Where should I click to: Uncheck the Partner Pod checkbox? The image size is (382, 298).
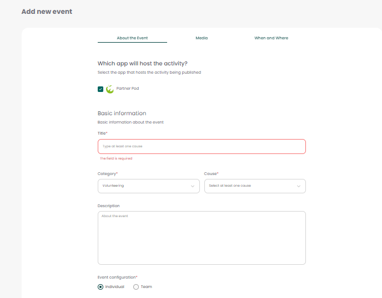tap(100, 89)
